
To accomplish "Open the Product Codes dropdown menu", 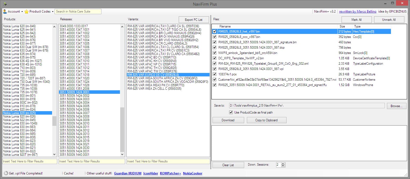I will coord(39,11).
